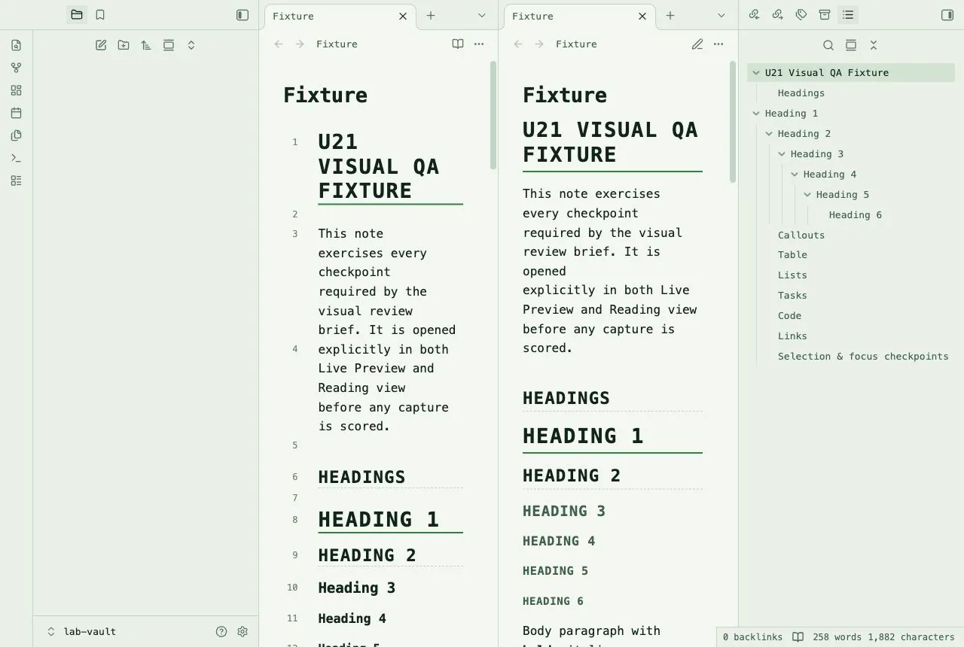Viewport: 964px width, 647px height.
Task: Create a new note in file explorer
Action: [x=101, y=45]
